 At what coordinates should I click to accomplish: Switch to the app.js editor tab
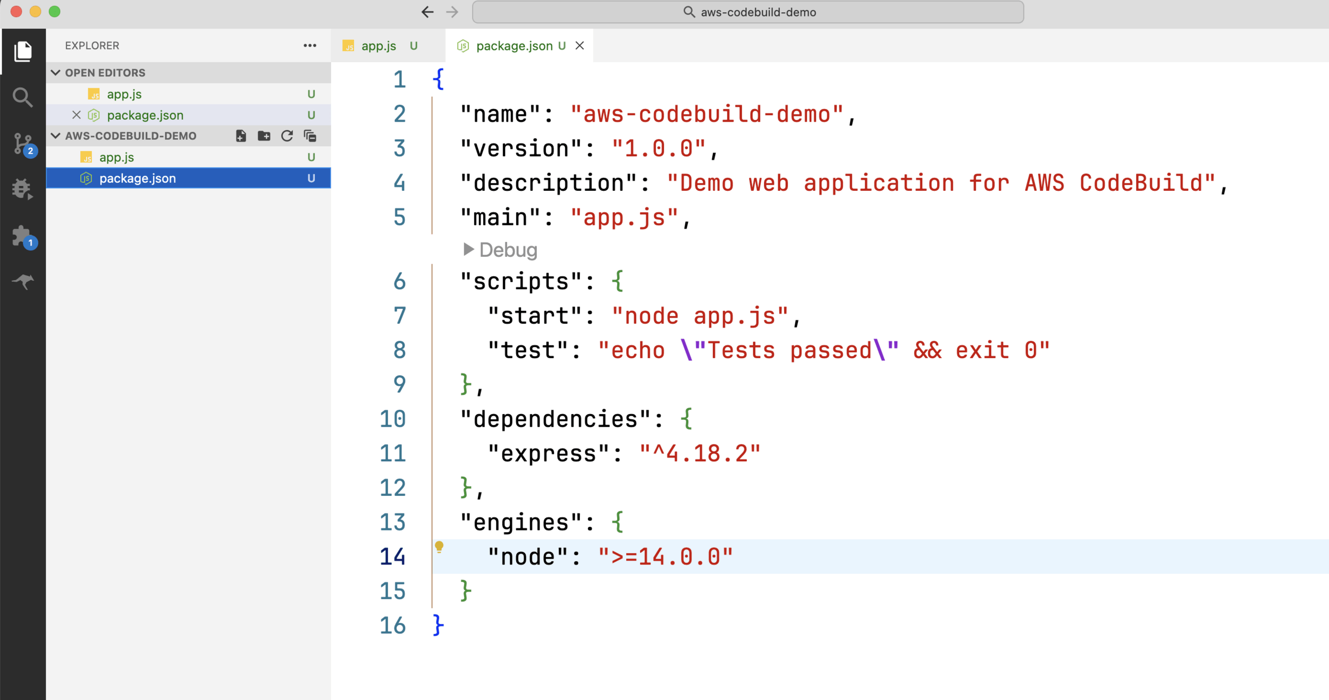coord(378,46)
